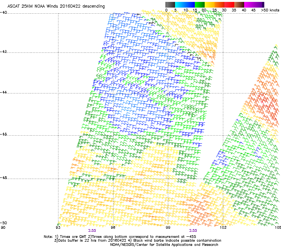281x247 pixels.
Task: Click the gray 0-5 knots color swatch
Action: point(170,5)
